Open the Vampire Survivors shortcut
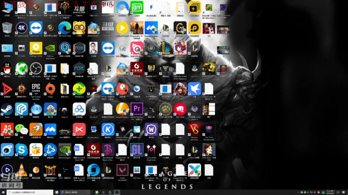Image resolution: width=348 pixels, height=195 pixels. coord(194,130)
